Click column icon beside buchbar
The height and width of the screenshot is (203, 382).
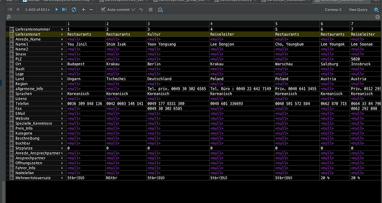(12, 143)
